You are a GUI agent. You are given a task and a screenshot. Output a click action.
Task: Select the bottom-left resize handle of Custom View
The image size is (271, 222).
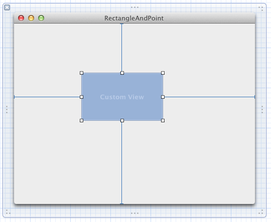(x=82, y=120)
